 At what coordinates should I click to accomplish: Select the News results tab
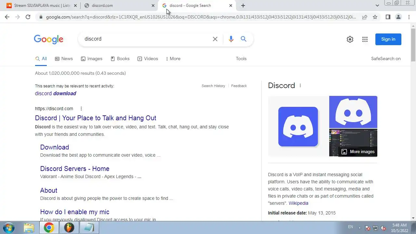(x=64, y=59)
